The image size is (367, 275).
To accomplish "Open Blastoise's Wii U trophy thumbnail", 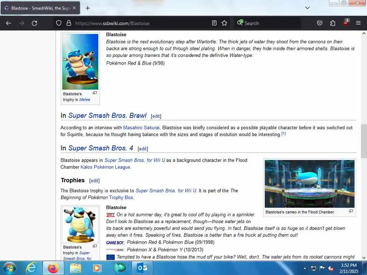I will coord(80,225).
